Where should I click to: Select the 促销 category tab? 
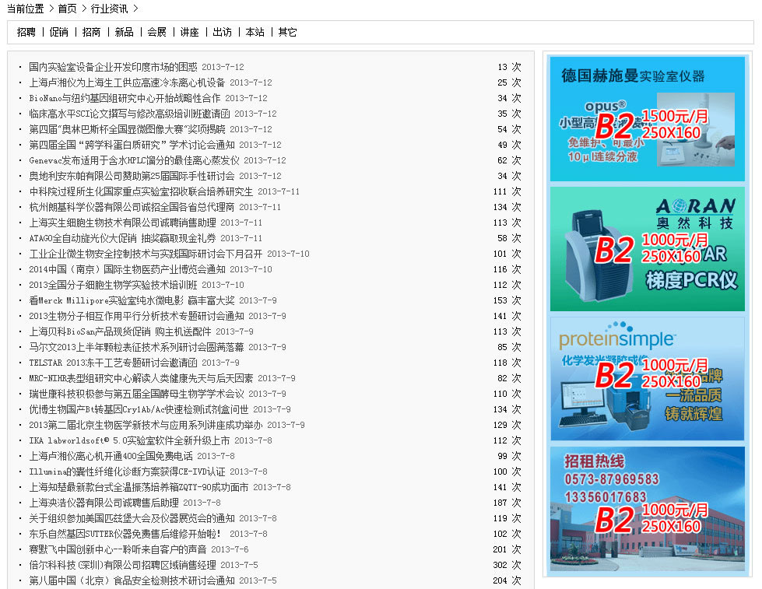pos(59,32)
